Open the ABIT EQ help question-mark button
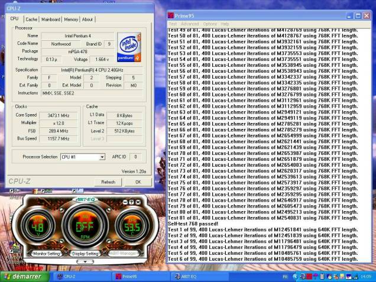The height and width of the screenshot is (282, 376). click(131, 202)
